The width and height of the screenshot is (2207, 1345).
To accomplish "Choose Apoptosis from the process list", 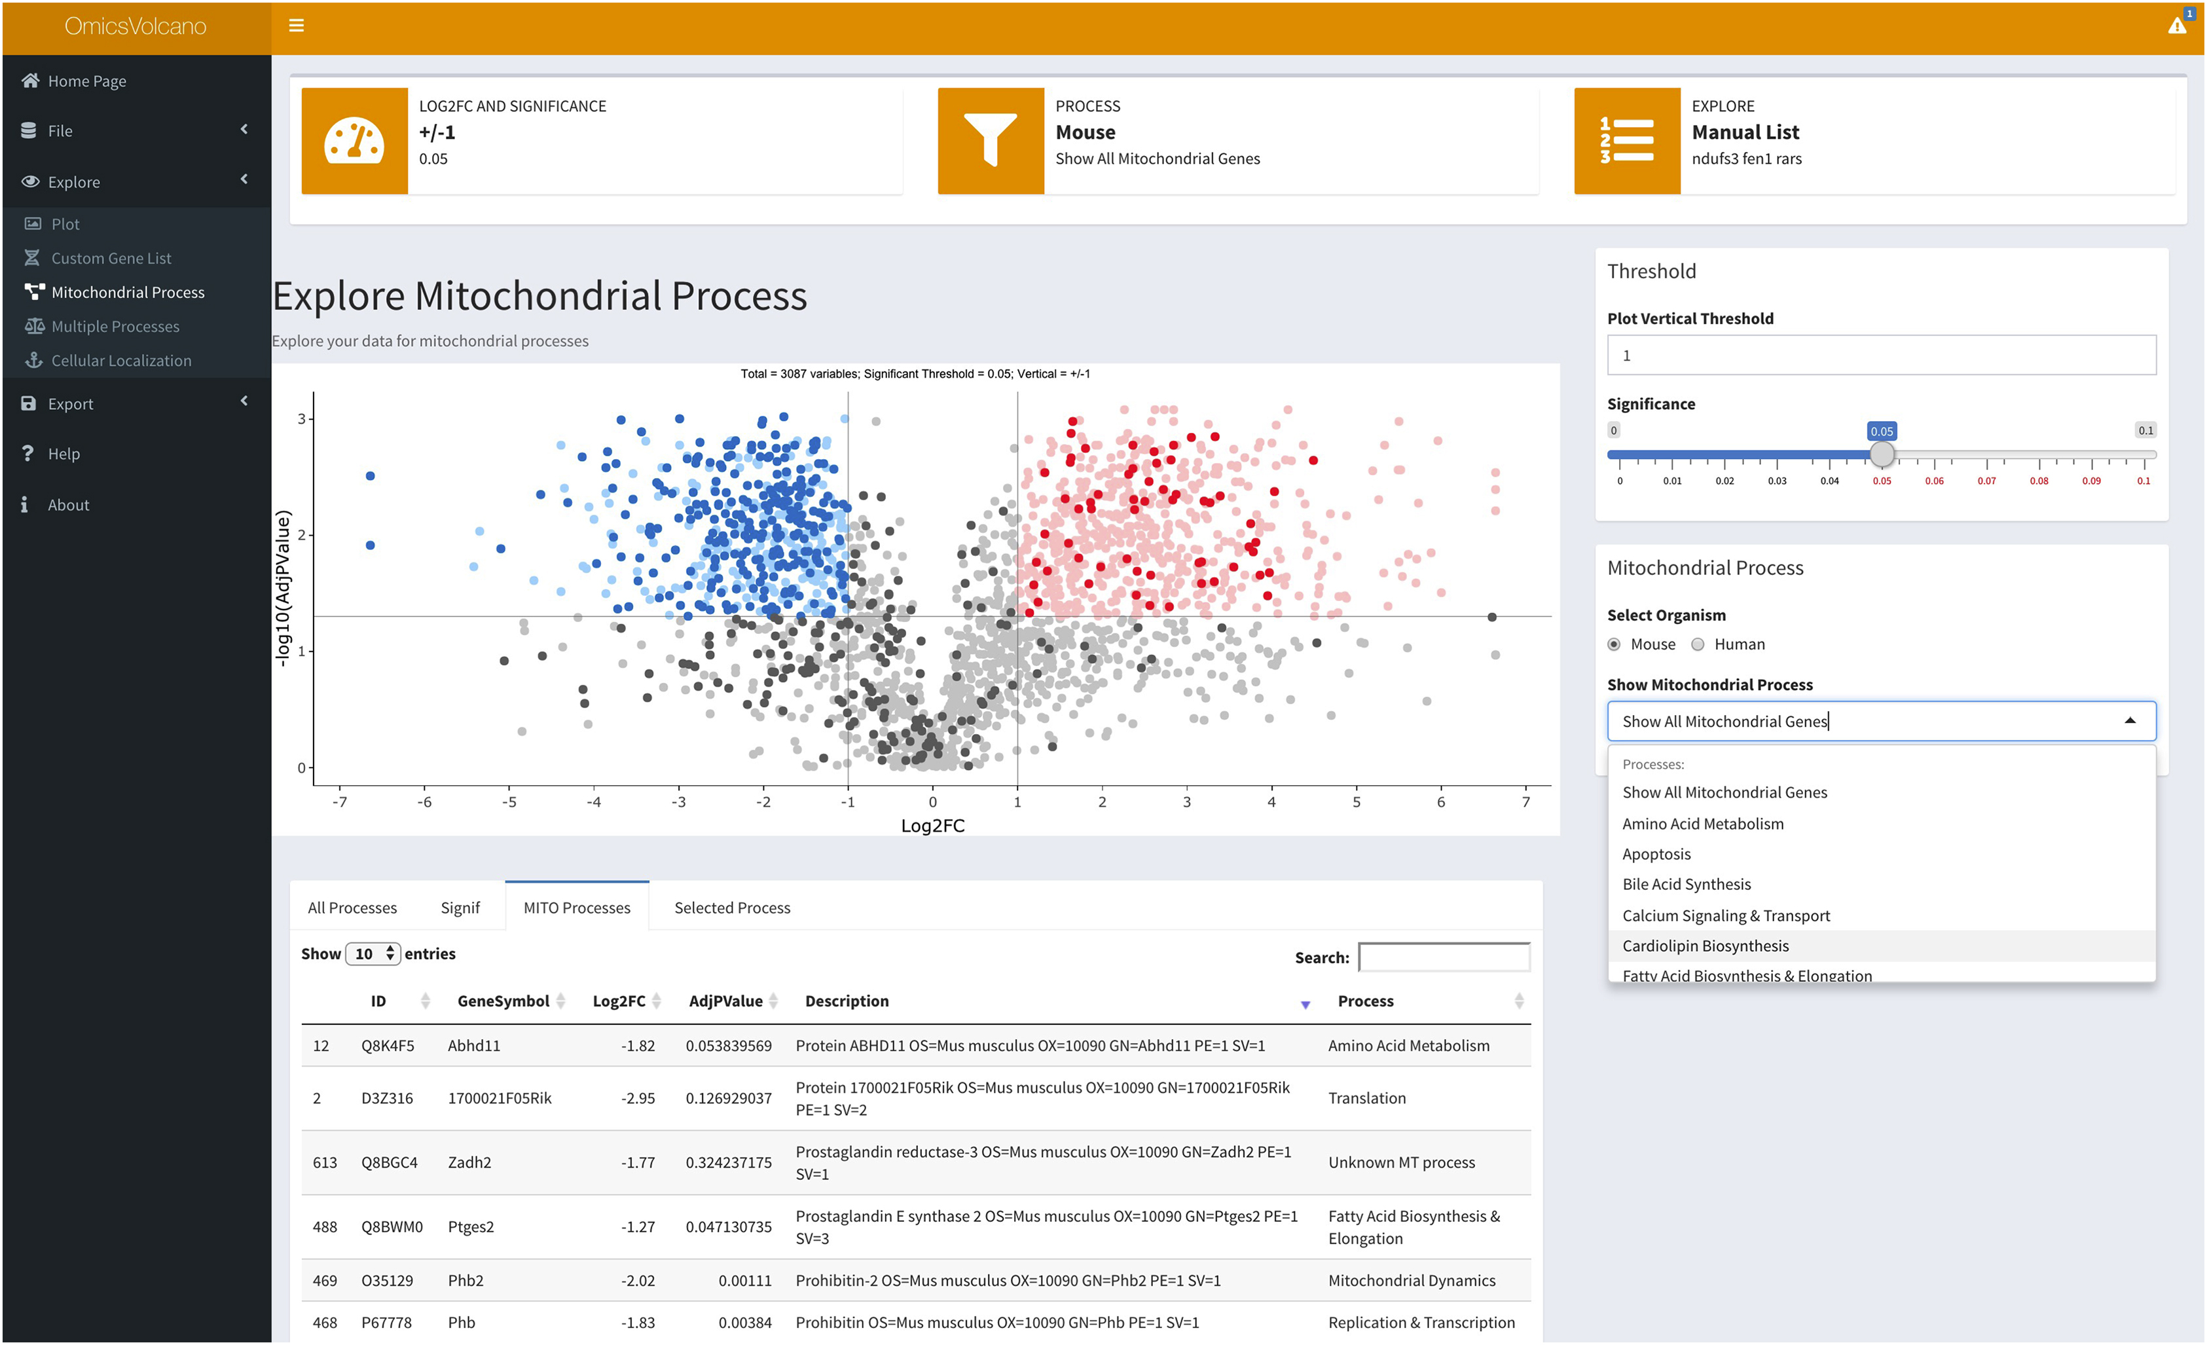I will 1656,854.
